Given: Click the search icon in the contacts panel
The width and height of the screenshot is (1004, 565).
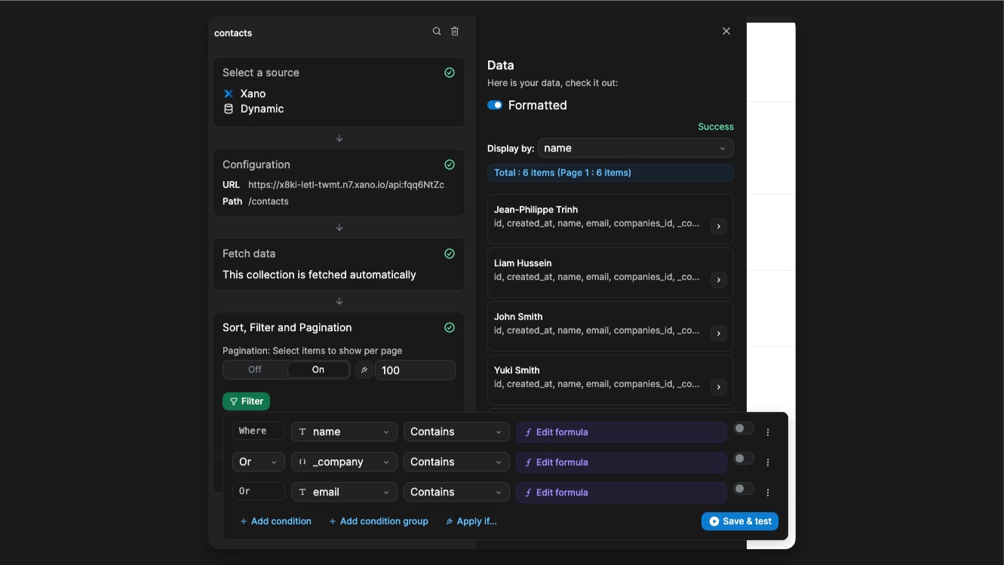Looking at the screenshot, I should pos(436,31).
